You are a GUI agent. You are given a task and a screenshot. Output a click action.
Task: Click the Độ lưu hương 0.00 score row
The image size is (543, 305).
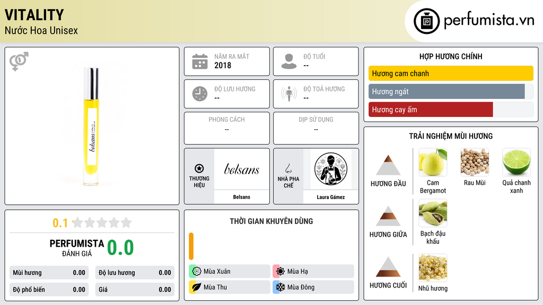[x=135, y=273]
